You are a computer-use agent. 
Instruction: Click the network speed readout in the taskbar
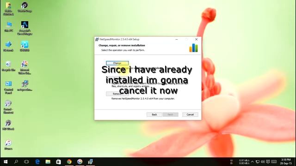coord(240,162)
